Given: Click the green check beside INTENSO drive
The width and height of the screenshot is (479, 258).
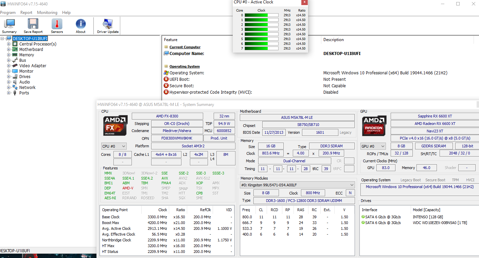Looking at the screenshot, I should click(363, 217).
